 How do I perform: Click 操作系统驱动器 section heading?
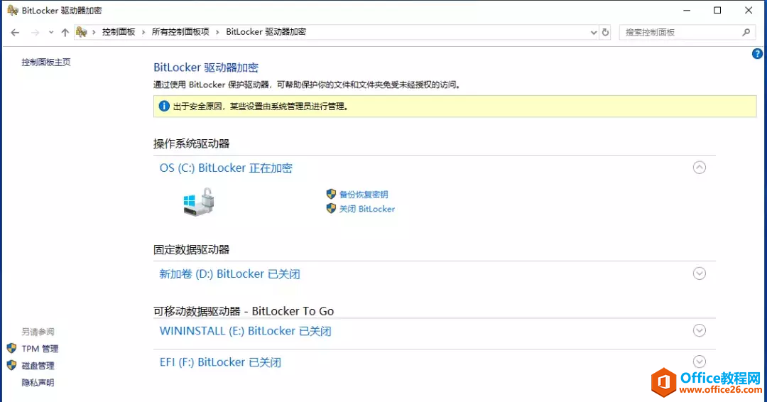coord(191,143)
